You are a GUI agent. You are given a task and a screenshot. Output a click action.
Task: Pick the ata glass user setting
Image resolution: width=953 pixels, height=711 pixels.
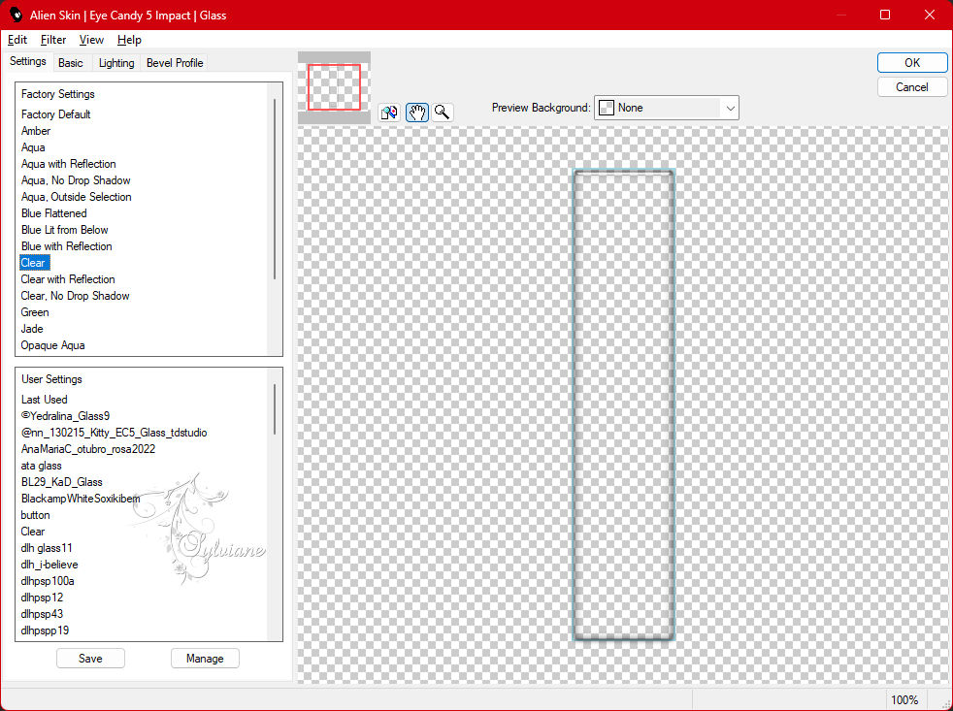[x=42, y=465]
